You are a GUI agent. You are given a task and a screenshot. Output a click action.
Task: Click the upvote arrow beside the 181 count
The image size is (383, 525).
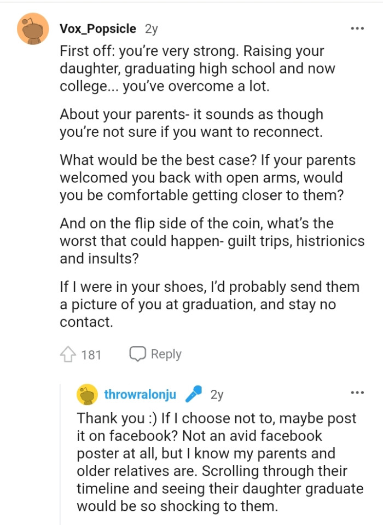point(68,354)
